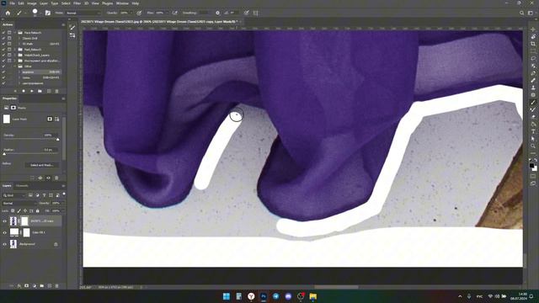
Task: Select the Move tool in the right toolbar
Action: tap(533, 29)
